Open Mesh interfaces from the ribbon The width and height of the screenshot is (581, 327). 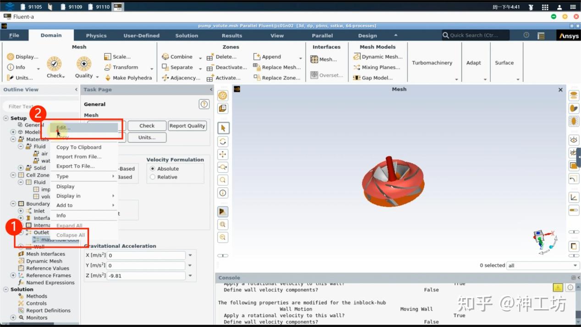click(x=323, y=60)
